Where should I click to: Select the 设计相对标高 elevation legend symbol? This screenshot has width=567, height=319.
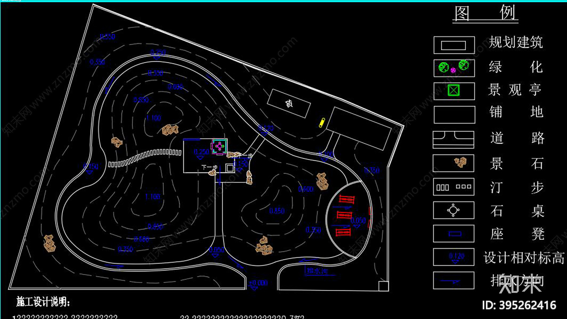[454, 257]
